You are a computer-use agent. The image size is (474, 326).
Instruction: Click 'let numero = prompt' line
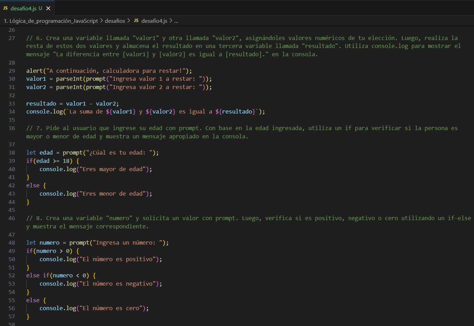pyautogui.click(x=98, y=243)
